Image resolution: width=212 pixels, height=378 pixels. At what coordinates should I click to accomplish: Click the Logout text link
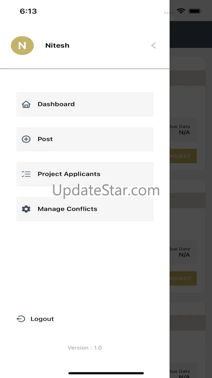tap(42, 319)
